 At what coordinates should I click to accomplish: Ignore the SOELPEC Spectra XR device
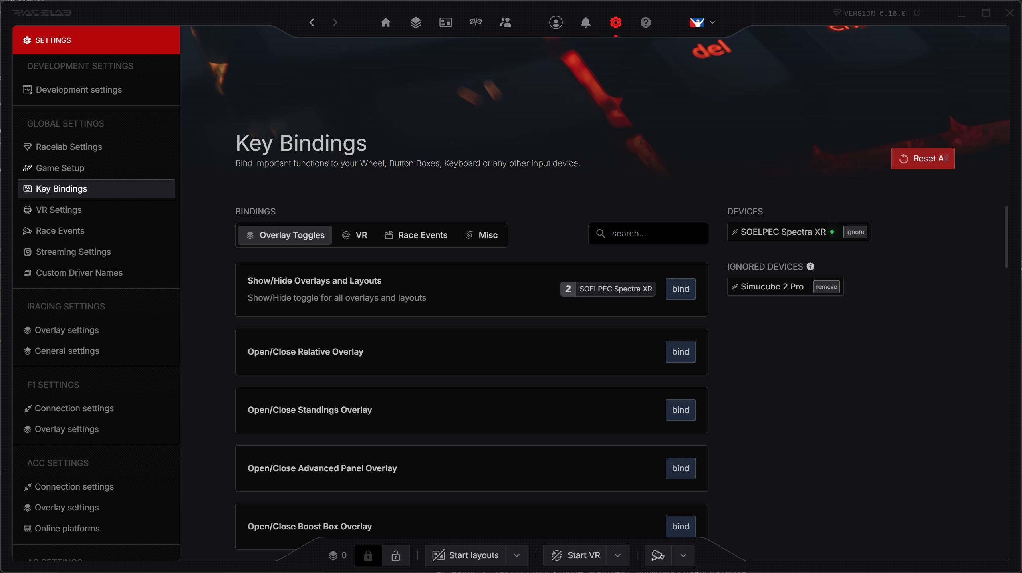pyautogui.click(x=855, y=232)
